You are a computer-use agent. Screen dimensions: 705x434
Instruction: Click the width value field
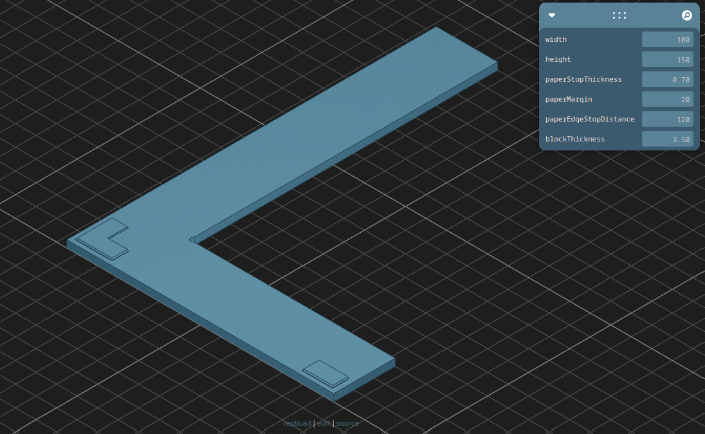coord(667,39)
